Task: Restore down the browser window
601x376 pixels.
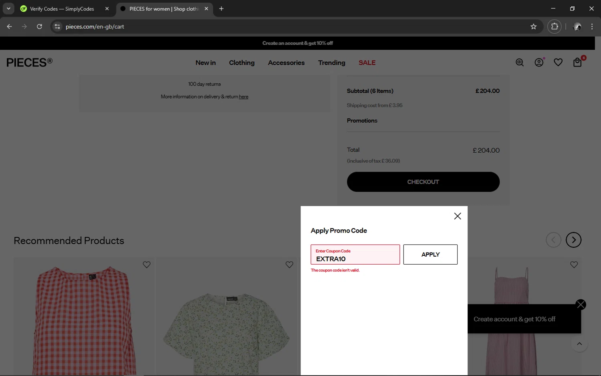Action: point(572,8)
